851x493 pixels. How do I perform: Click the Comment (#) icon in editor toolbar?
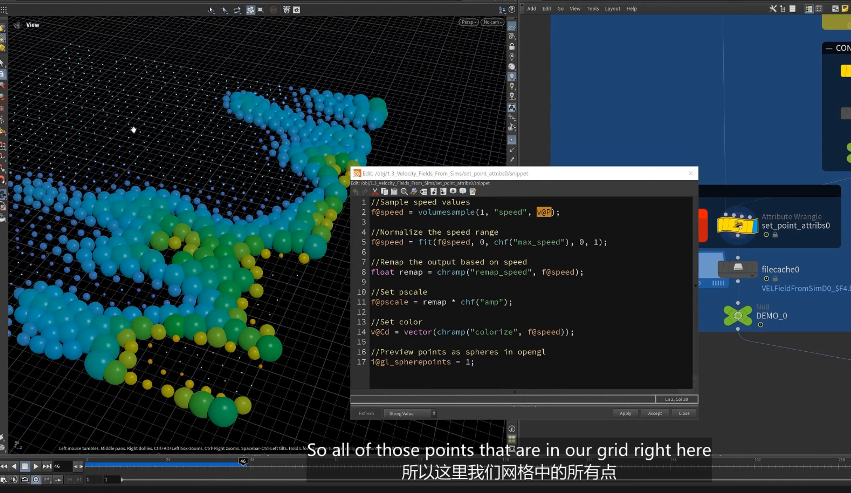click(453, 191)
